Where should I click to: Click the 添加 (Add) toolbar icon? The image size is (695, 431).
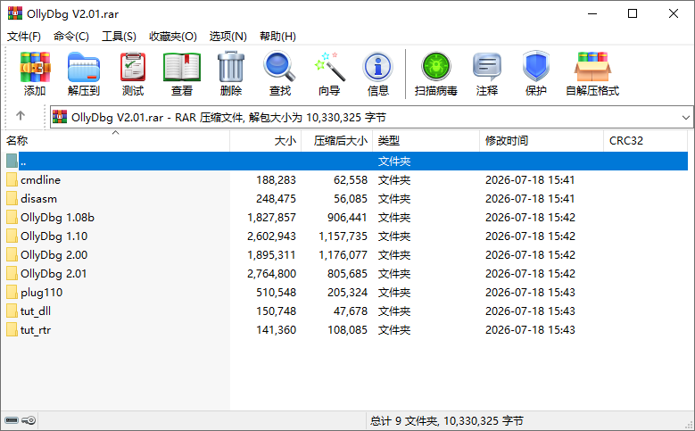[35, 68]
